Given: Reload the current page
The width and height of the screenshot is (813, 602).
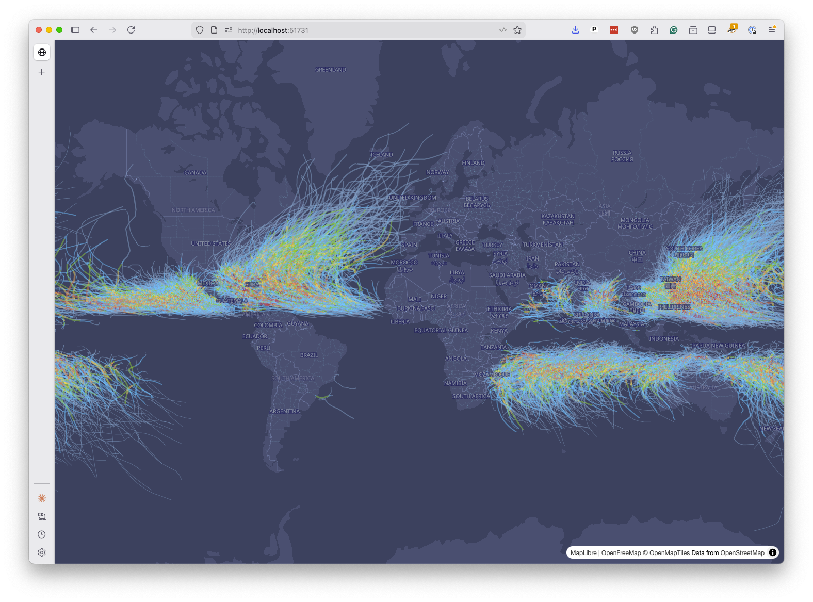Looking at the screenshot, I should tap(131, 30).
